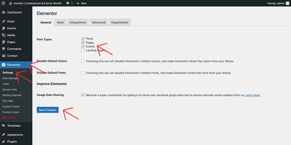The image size is (291, 145).
Task: Click the WordPress logo icon
Action: coord(3,3)
